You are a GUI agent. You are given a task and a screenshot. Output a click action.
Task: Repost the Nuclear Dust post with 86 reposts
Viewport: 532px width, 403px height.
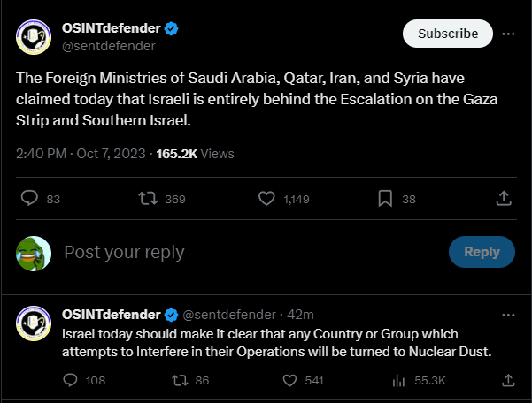tap(181, 380)
